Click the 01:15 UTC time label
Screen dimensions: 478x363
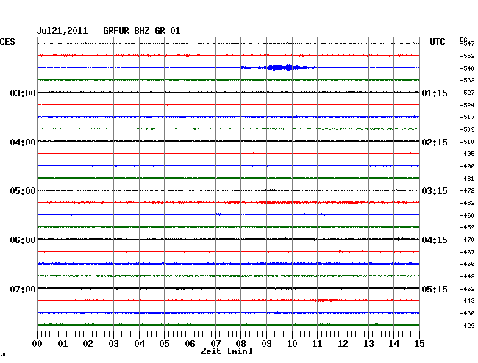click(435, 93)
